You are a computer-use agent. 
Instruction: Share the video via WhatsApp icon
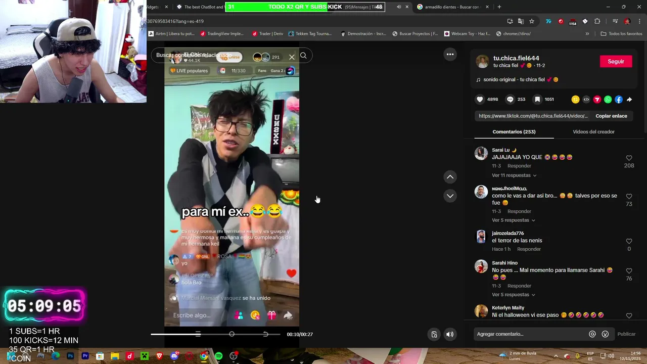click(x=608, y=100)
